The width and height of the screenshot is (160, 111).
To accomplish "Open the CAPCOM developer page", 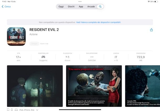I will click(92, 57).
